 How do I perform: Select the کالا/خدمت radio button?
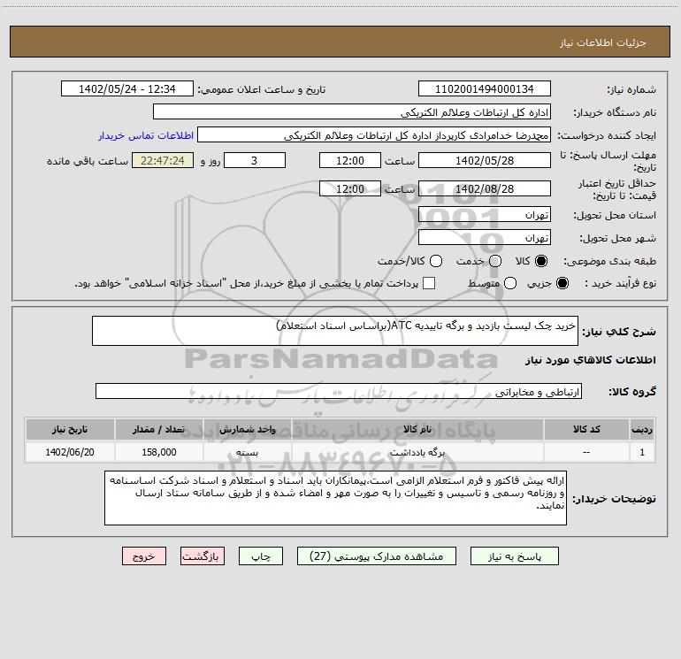[x=436, y=261]
